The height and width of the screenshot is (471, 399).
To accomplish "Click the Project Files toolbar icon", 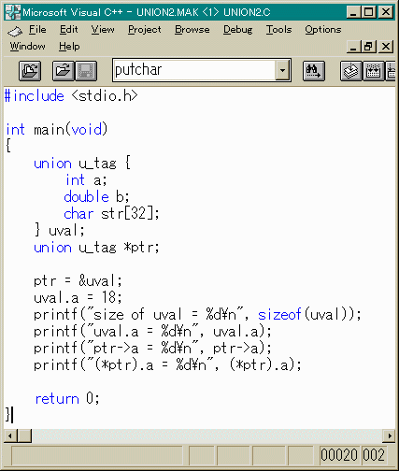I will click(x=30, y=71).
